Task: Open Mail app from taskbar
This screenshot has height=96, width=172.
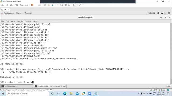Action: coord(77,94)
